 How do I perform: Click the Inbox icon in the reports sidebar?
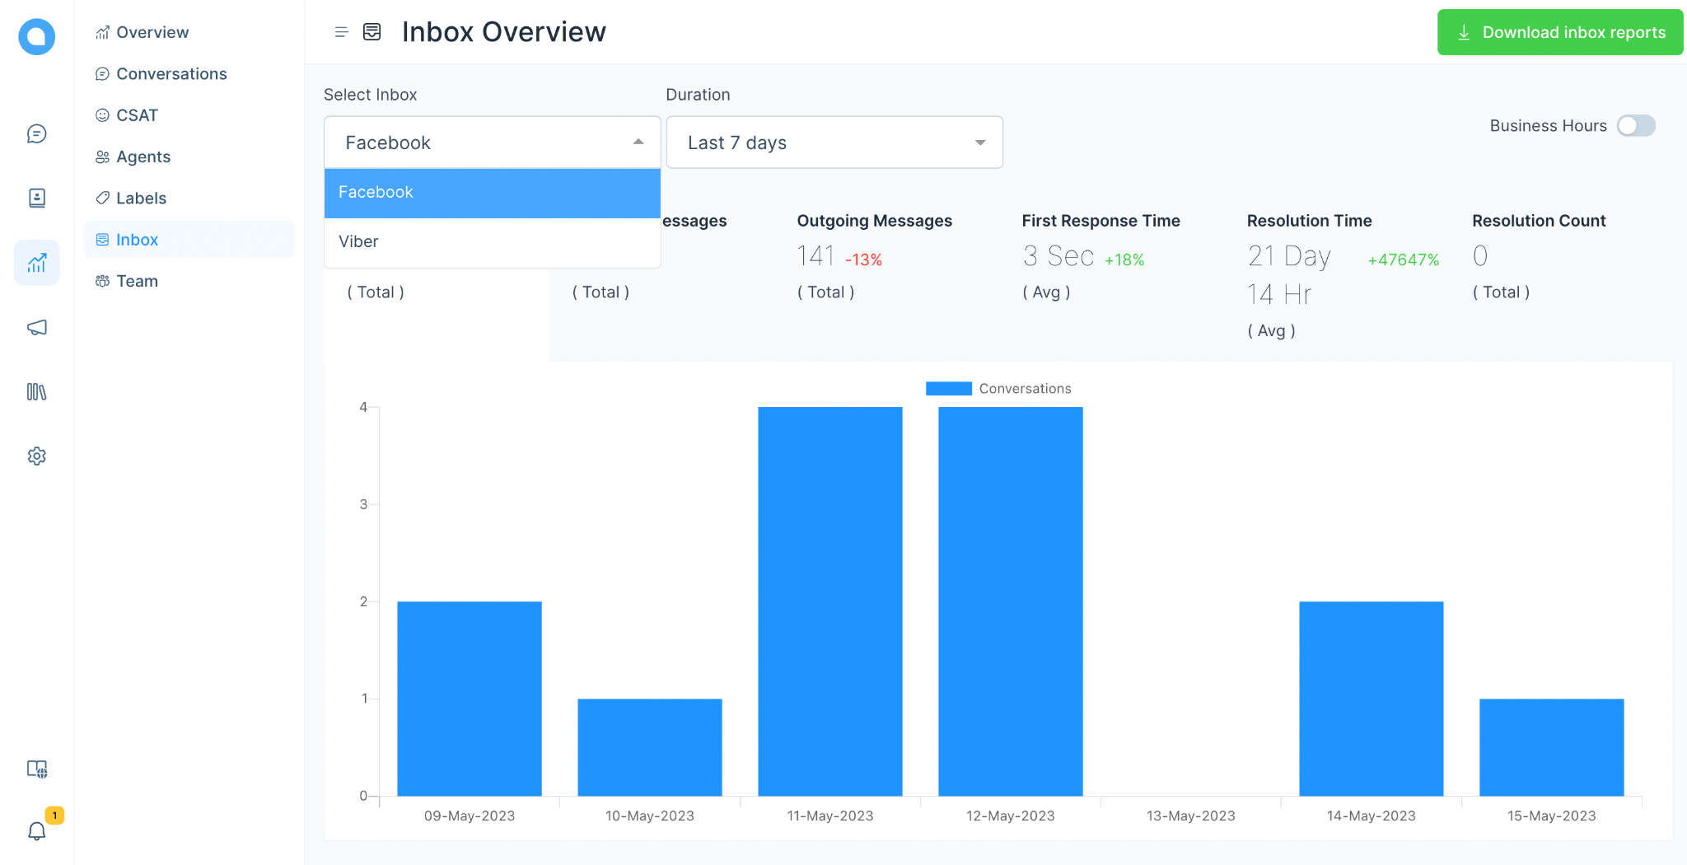(x=102, y=240)
